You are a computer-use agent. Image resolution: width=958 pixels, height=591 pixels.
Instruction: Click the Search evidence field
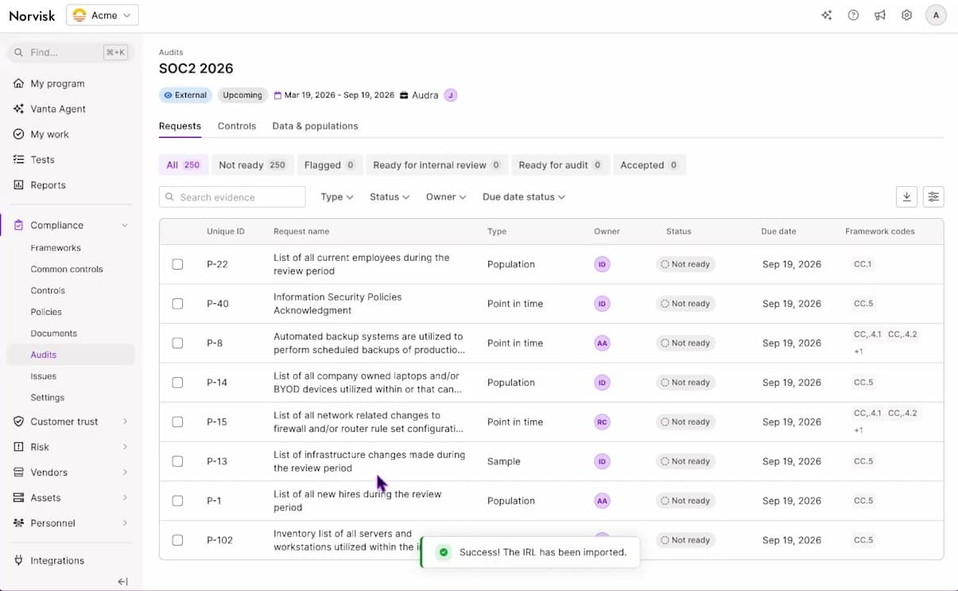(x=232, y=197)
